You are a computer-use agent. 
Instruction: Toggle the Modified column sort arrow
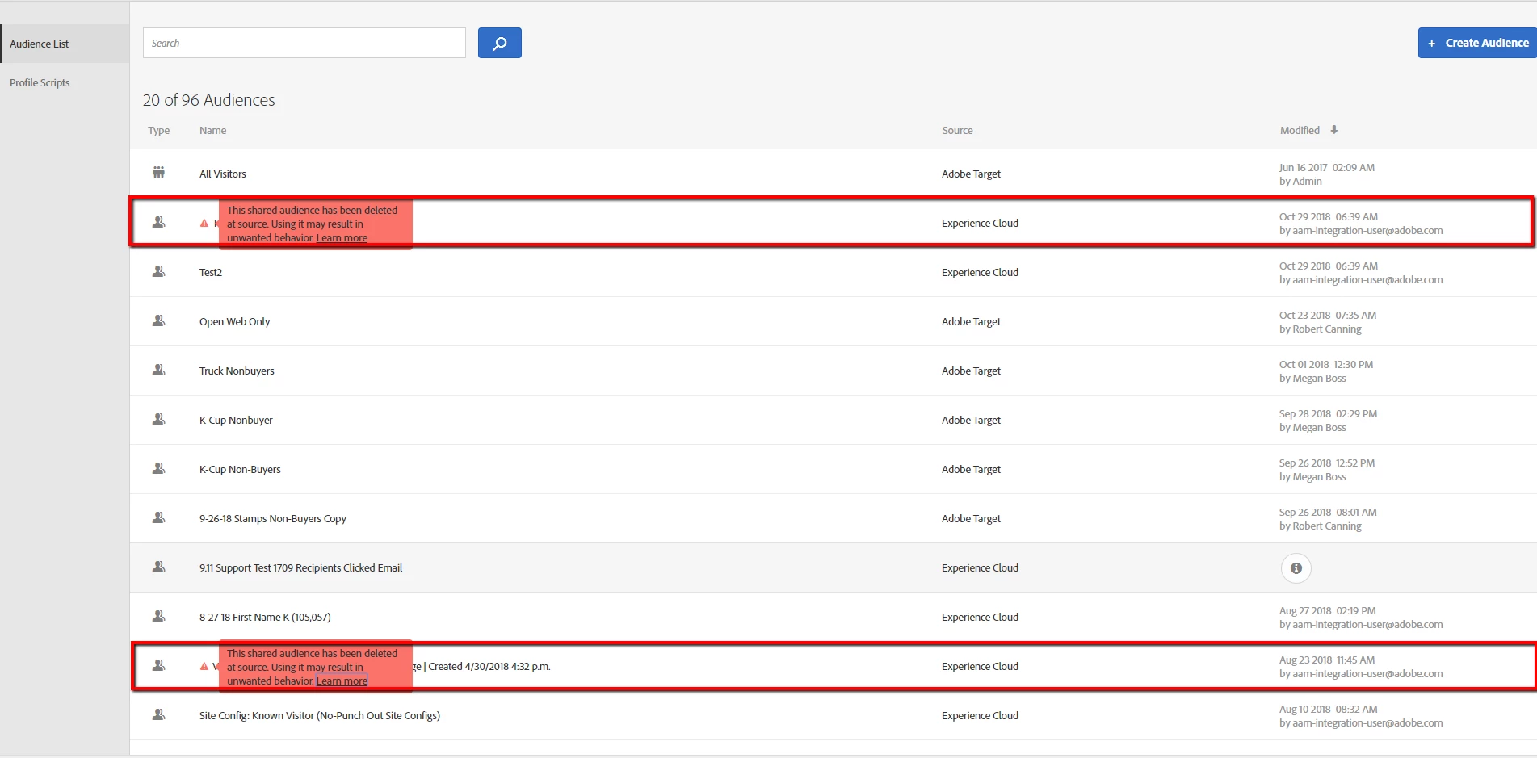pos(1334,130)
